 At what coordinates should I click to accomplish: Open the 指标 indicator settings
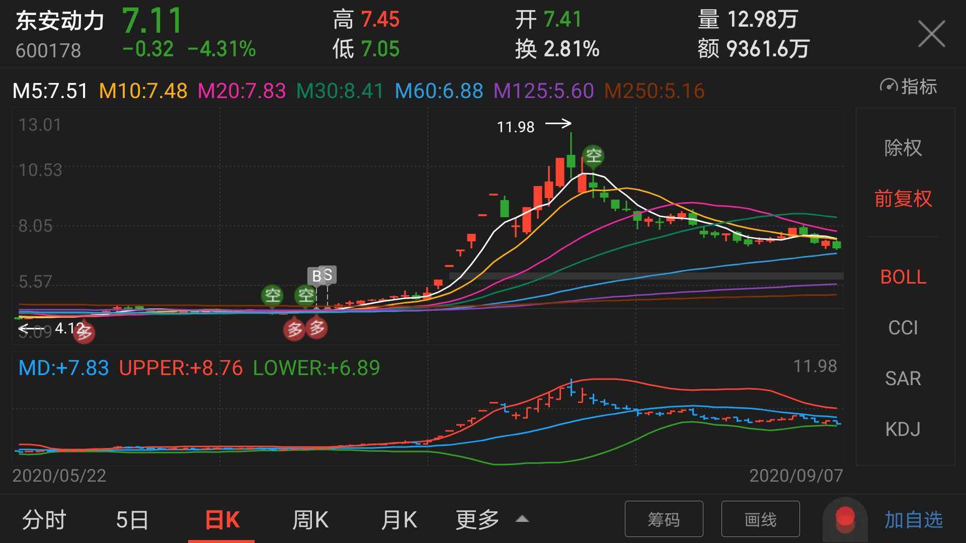click(908, 87)
